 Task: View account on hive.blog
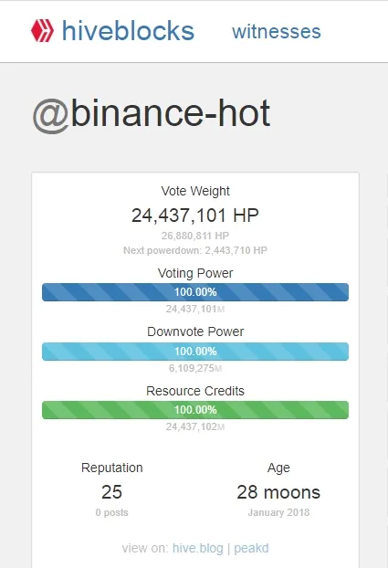coord(198,548)
